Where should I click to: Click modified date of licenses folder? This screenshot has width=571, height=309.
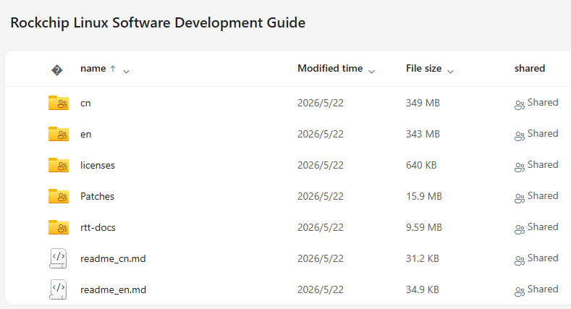pyautogui.click(x=321, y=165)
